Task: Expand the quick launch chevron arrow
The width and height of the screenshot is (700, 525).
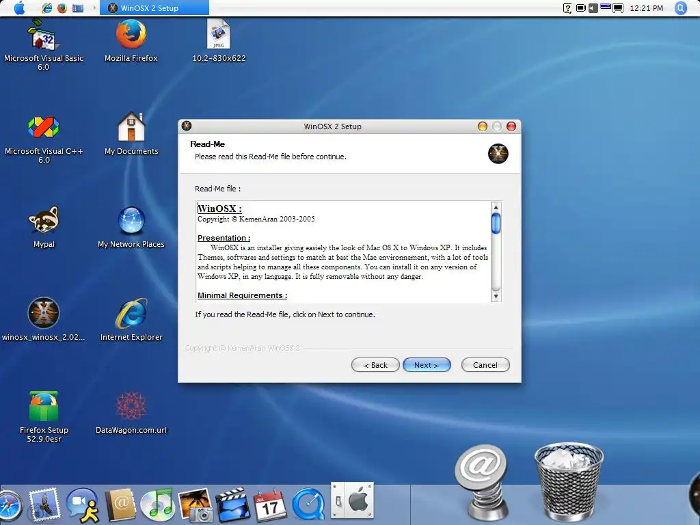Action: coord(94,8)
